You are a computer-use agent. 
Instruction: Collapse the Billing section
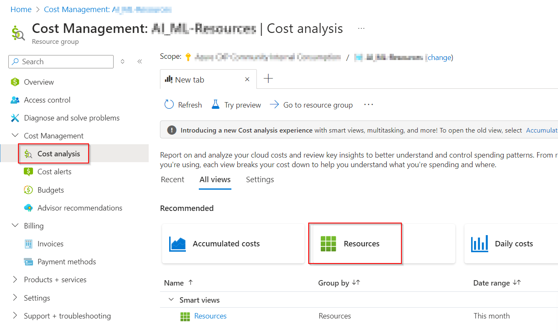[15, 226]
